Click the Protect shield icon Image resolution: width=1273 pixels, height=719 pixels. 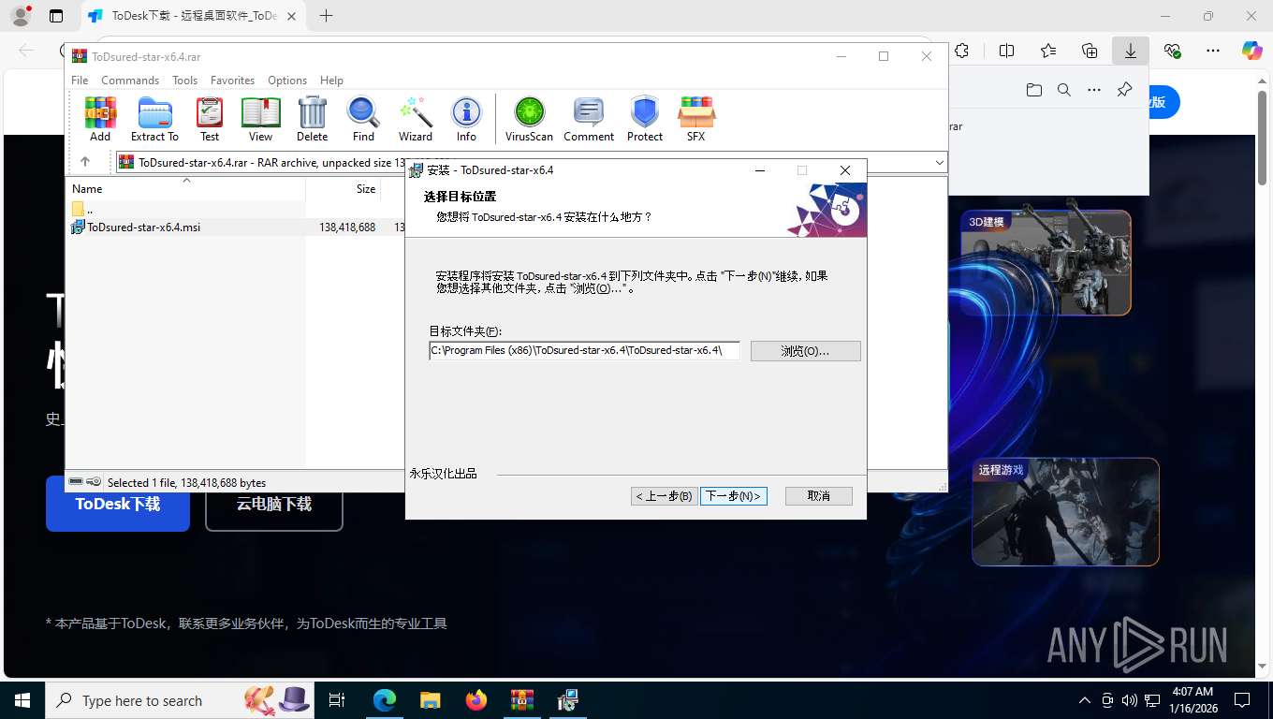tap(645, 120)
